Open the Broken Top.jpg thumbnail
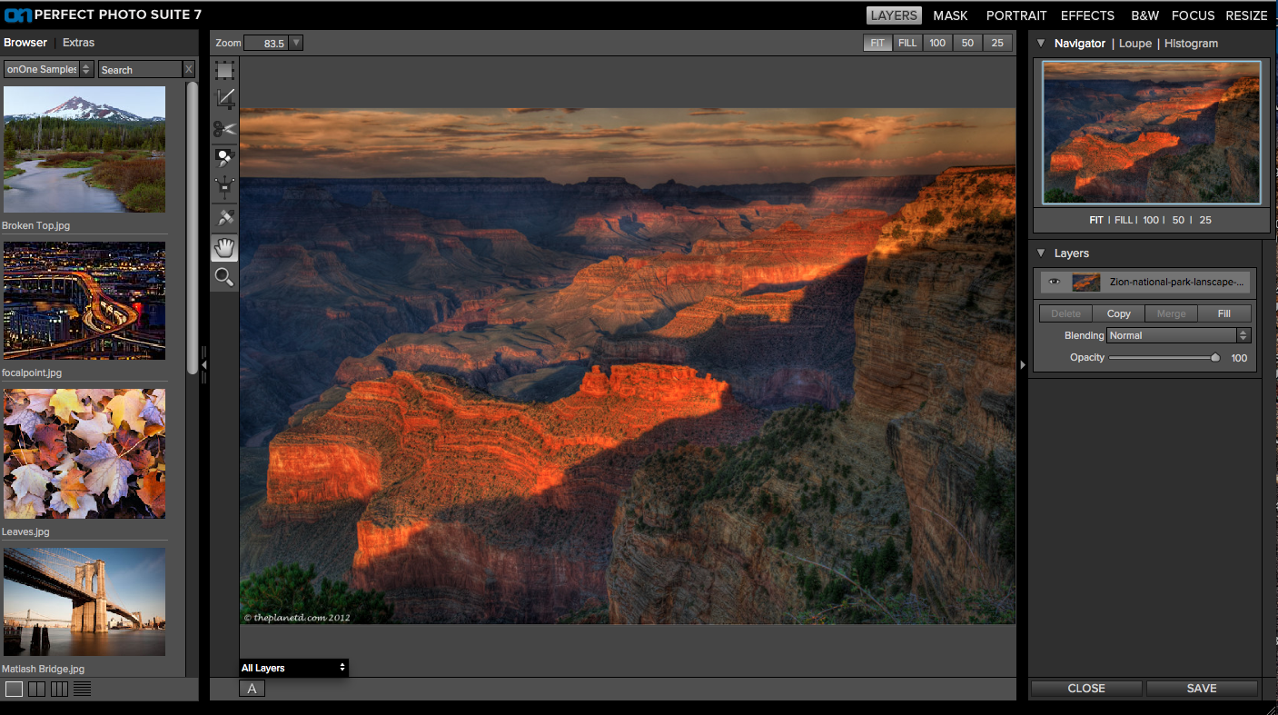This screenshot has width=1278, height=715. [84, 149]
